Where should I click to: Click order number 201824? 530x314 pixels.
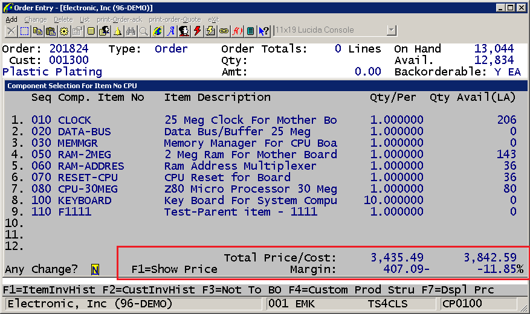pos(69,49)
